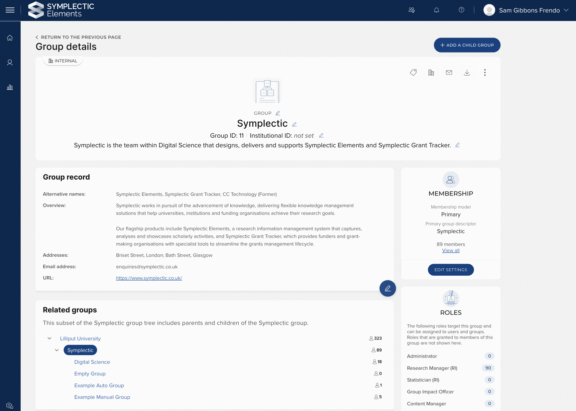
Task: Select the highlighted Symplectic group
Action: (80, 350)
